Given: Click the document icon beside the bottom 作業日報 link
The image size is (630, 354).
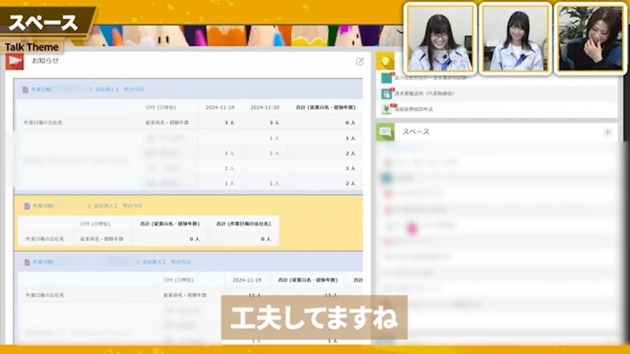Looking at the screenshot, I should (26, 261).
